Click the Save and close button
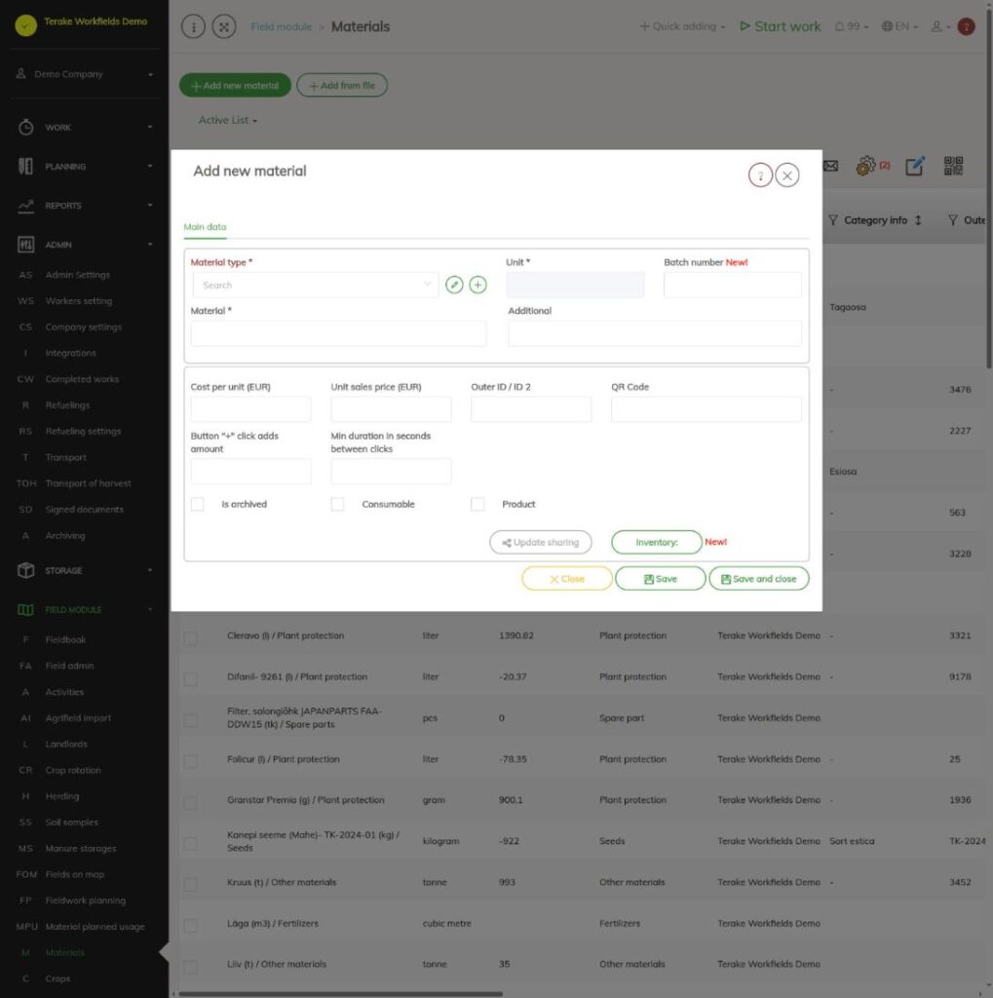Screen dimensions: 993x998 point(759,579)
